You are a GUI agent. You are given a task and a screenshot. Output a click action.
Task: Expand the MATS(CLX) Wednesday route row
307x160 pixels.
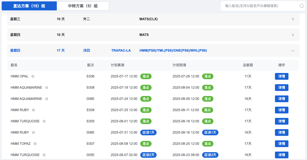pos(293,19)
